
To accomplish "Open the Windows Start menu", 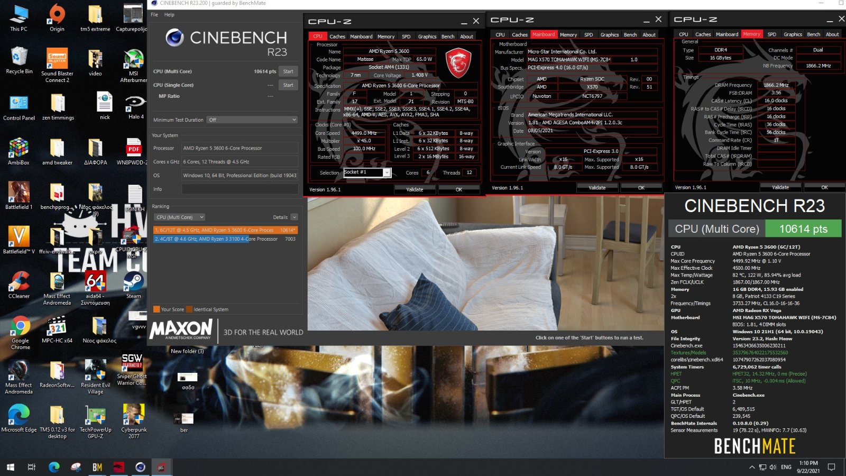I will [10, 467].
